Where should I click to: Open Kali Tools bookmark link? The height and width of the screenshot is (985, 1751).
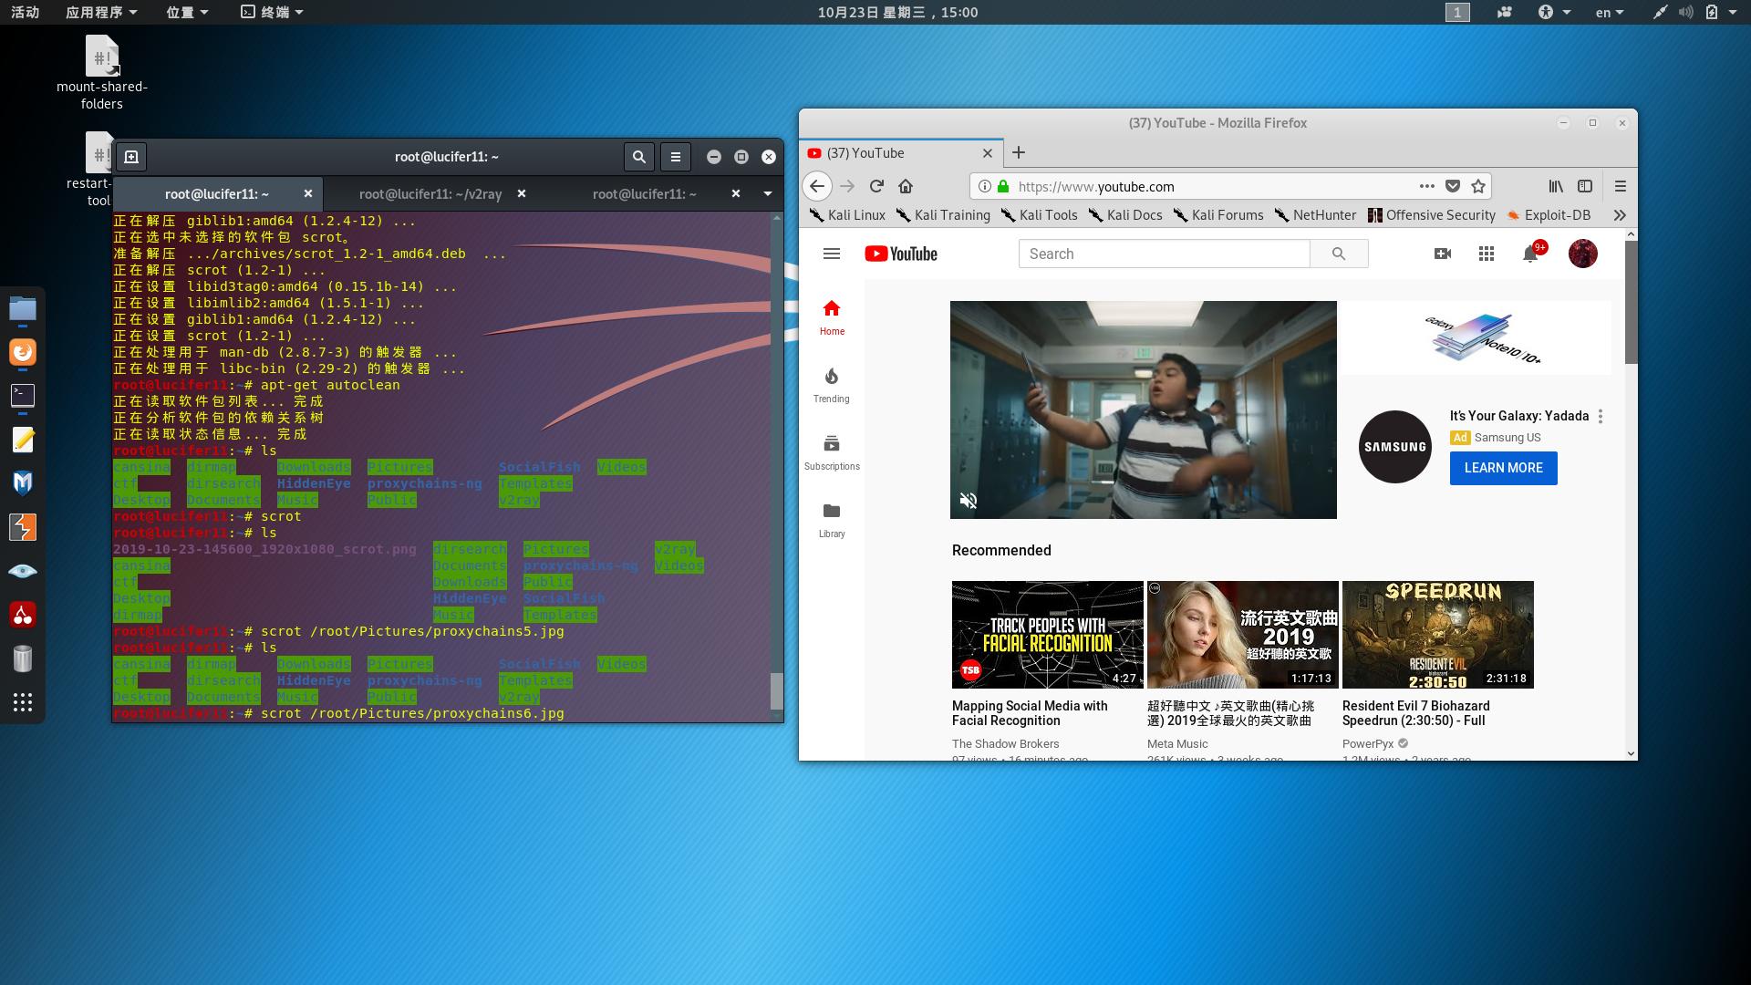click(1040, 215)
